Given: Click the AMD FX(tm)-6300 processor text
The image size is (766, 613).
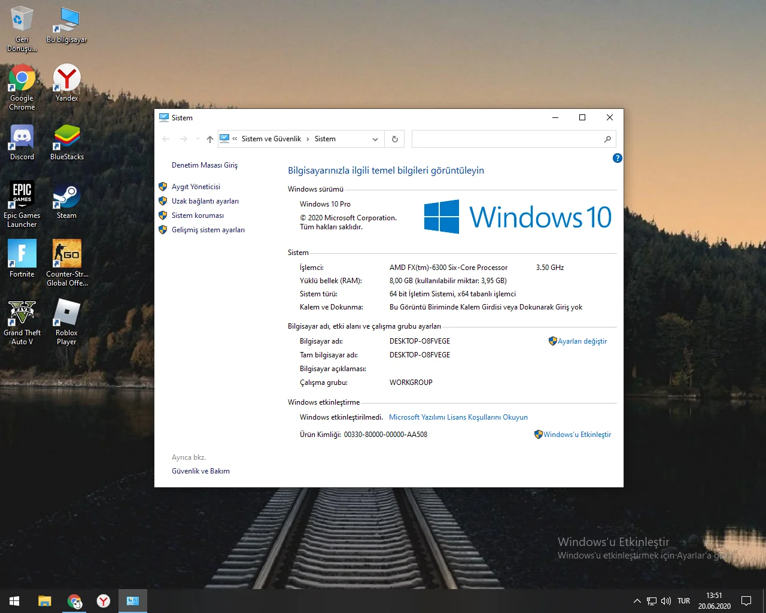Looking at the screenshot, I should coord(448,268).
